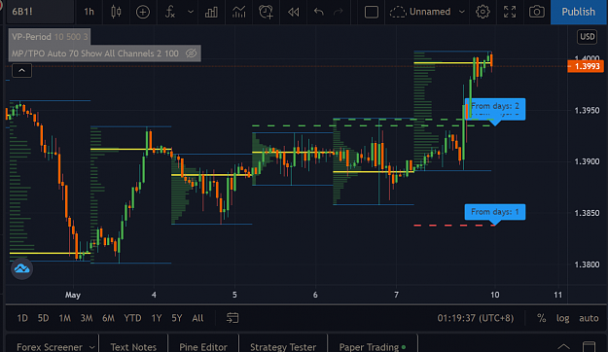Screen dimensions: 608x352
Task: Add a symbol to compare with plus icon
Action: 143,12
